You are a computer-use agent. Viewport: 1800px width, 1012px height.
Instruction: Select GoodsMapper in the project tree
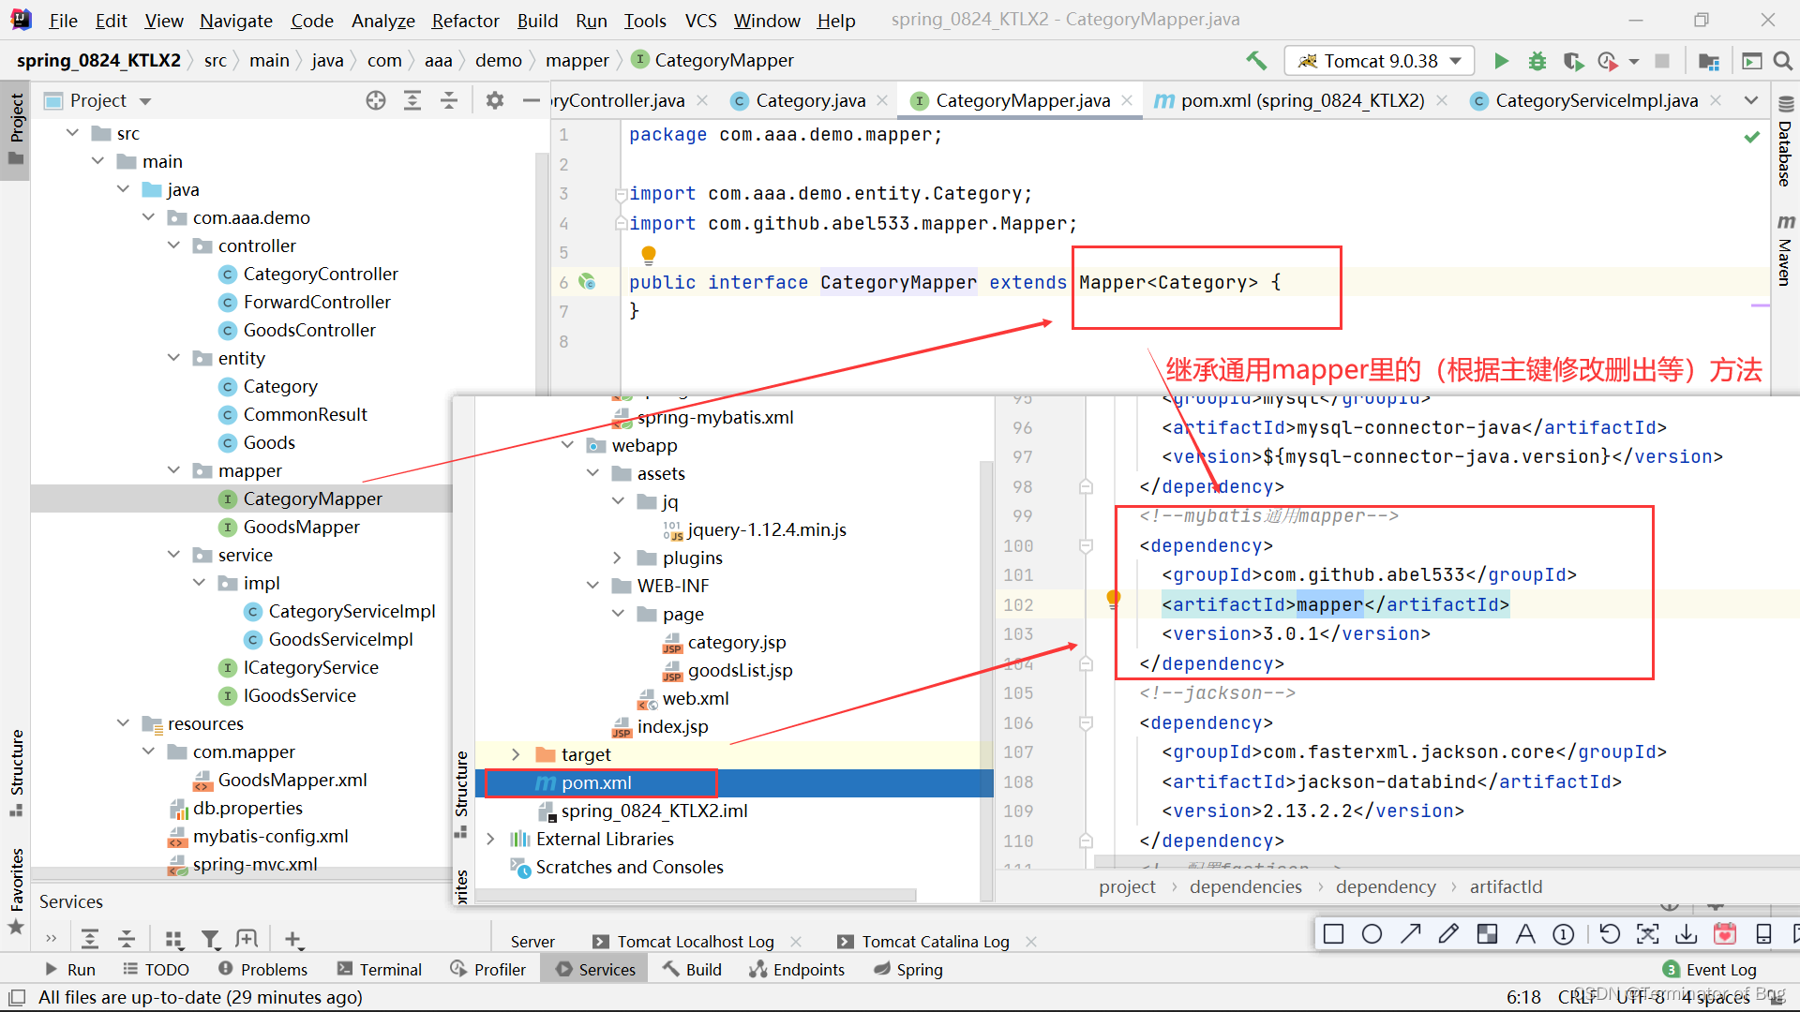click(301, 527)
